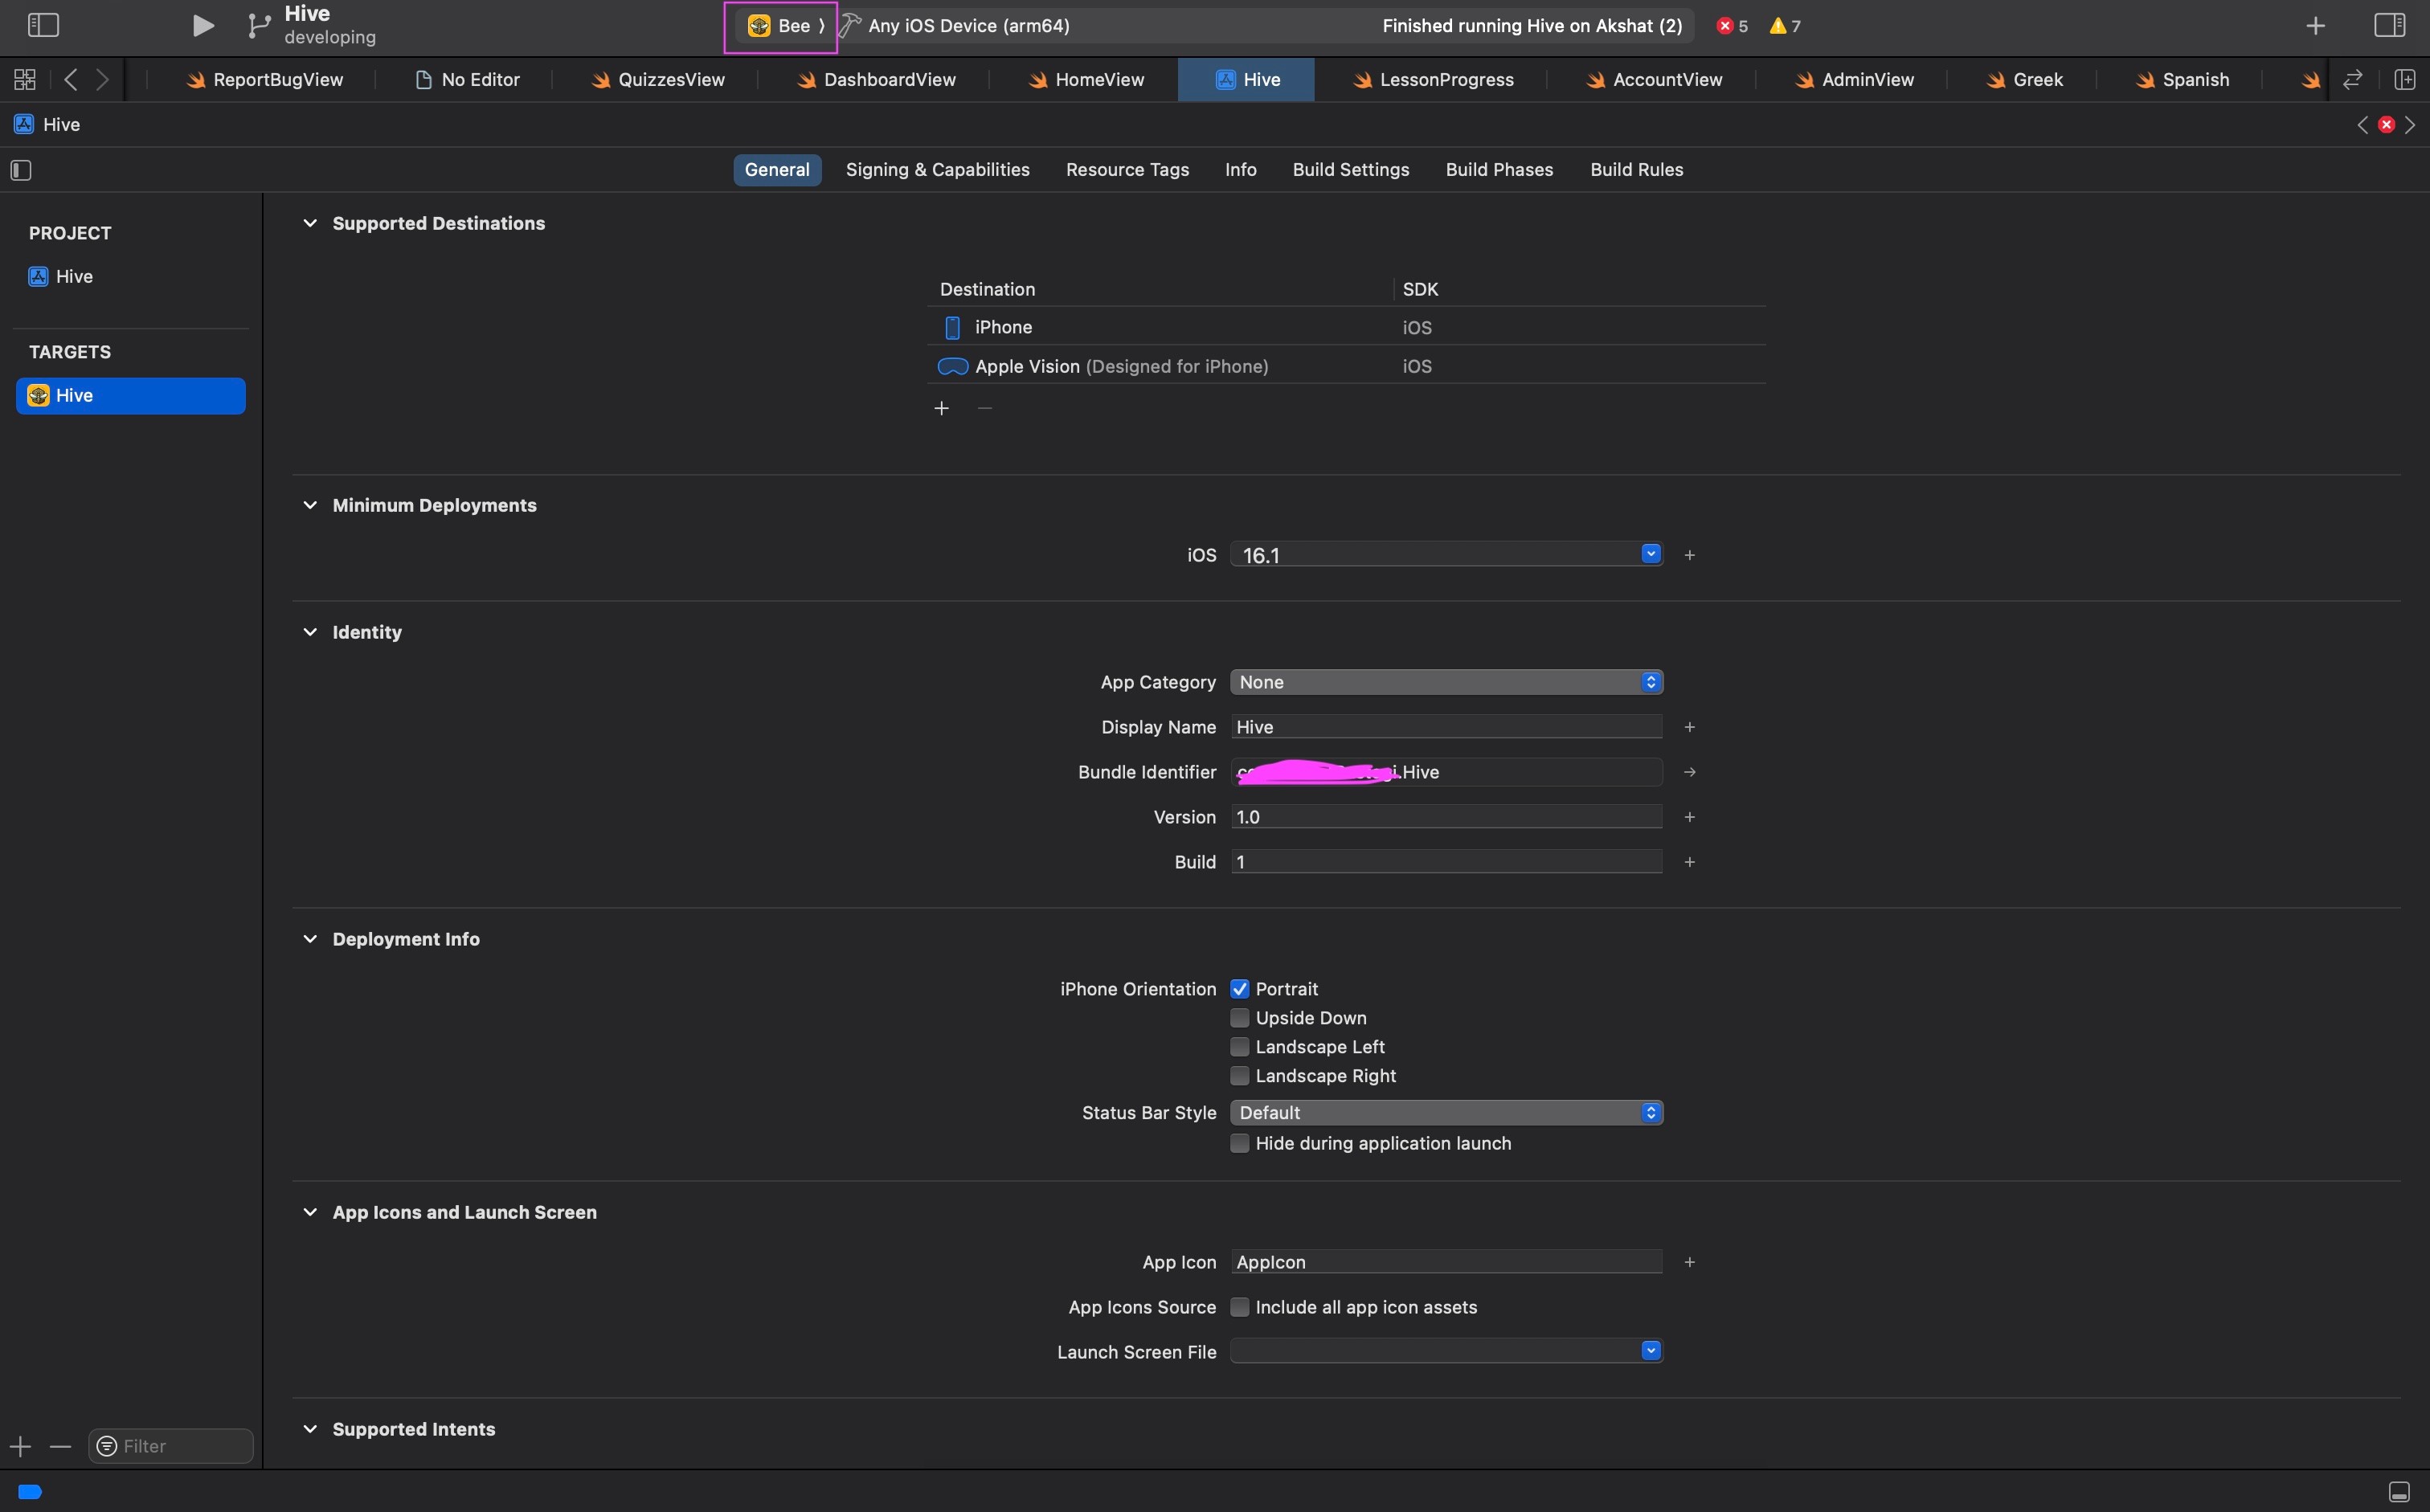Show the 5 errors indicator
The width and height of the screenshot is (2430, 1512).
click(x=1732, y=26)
